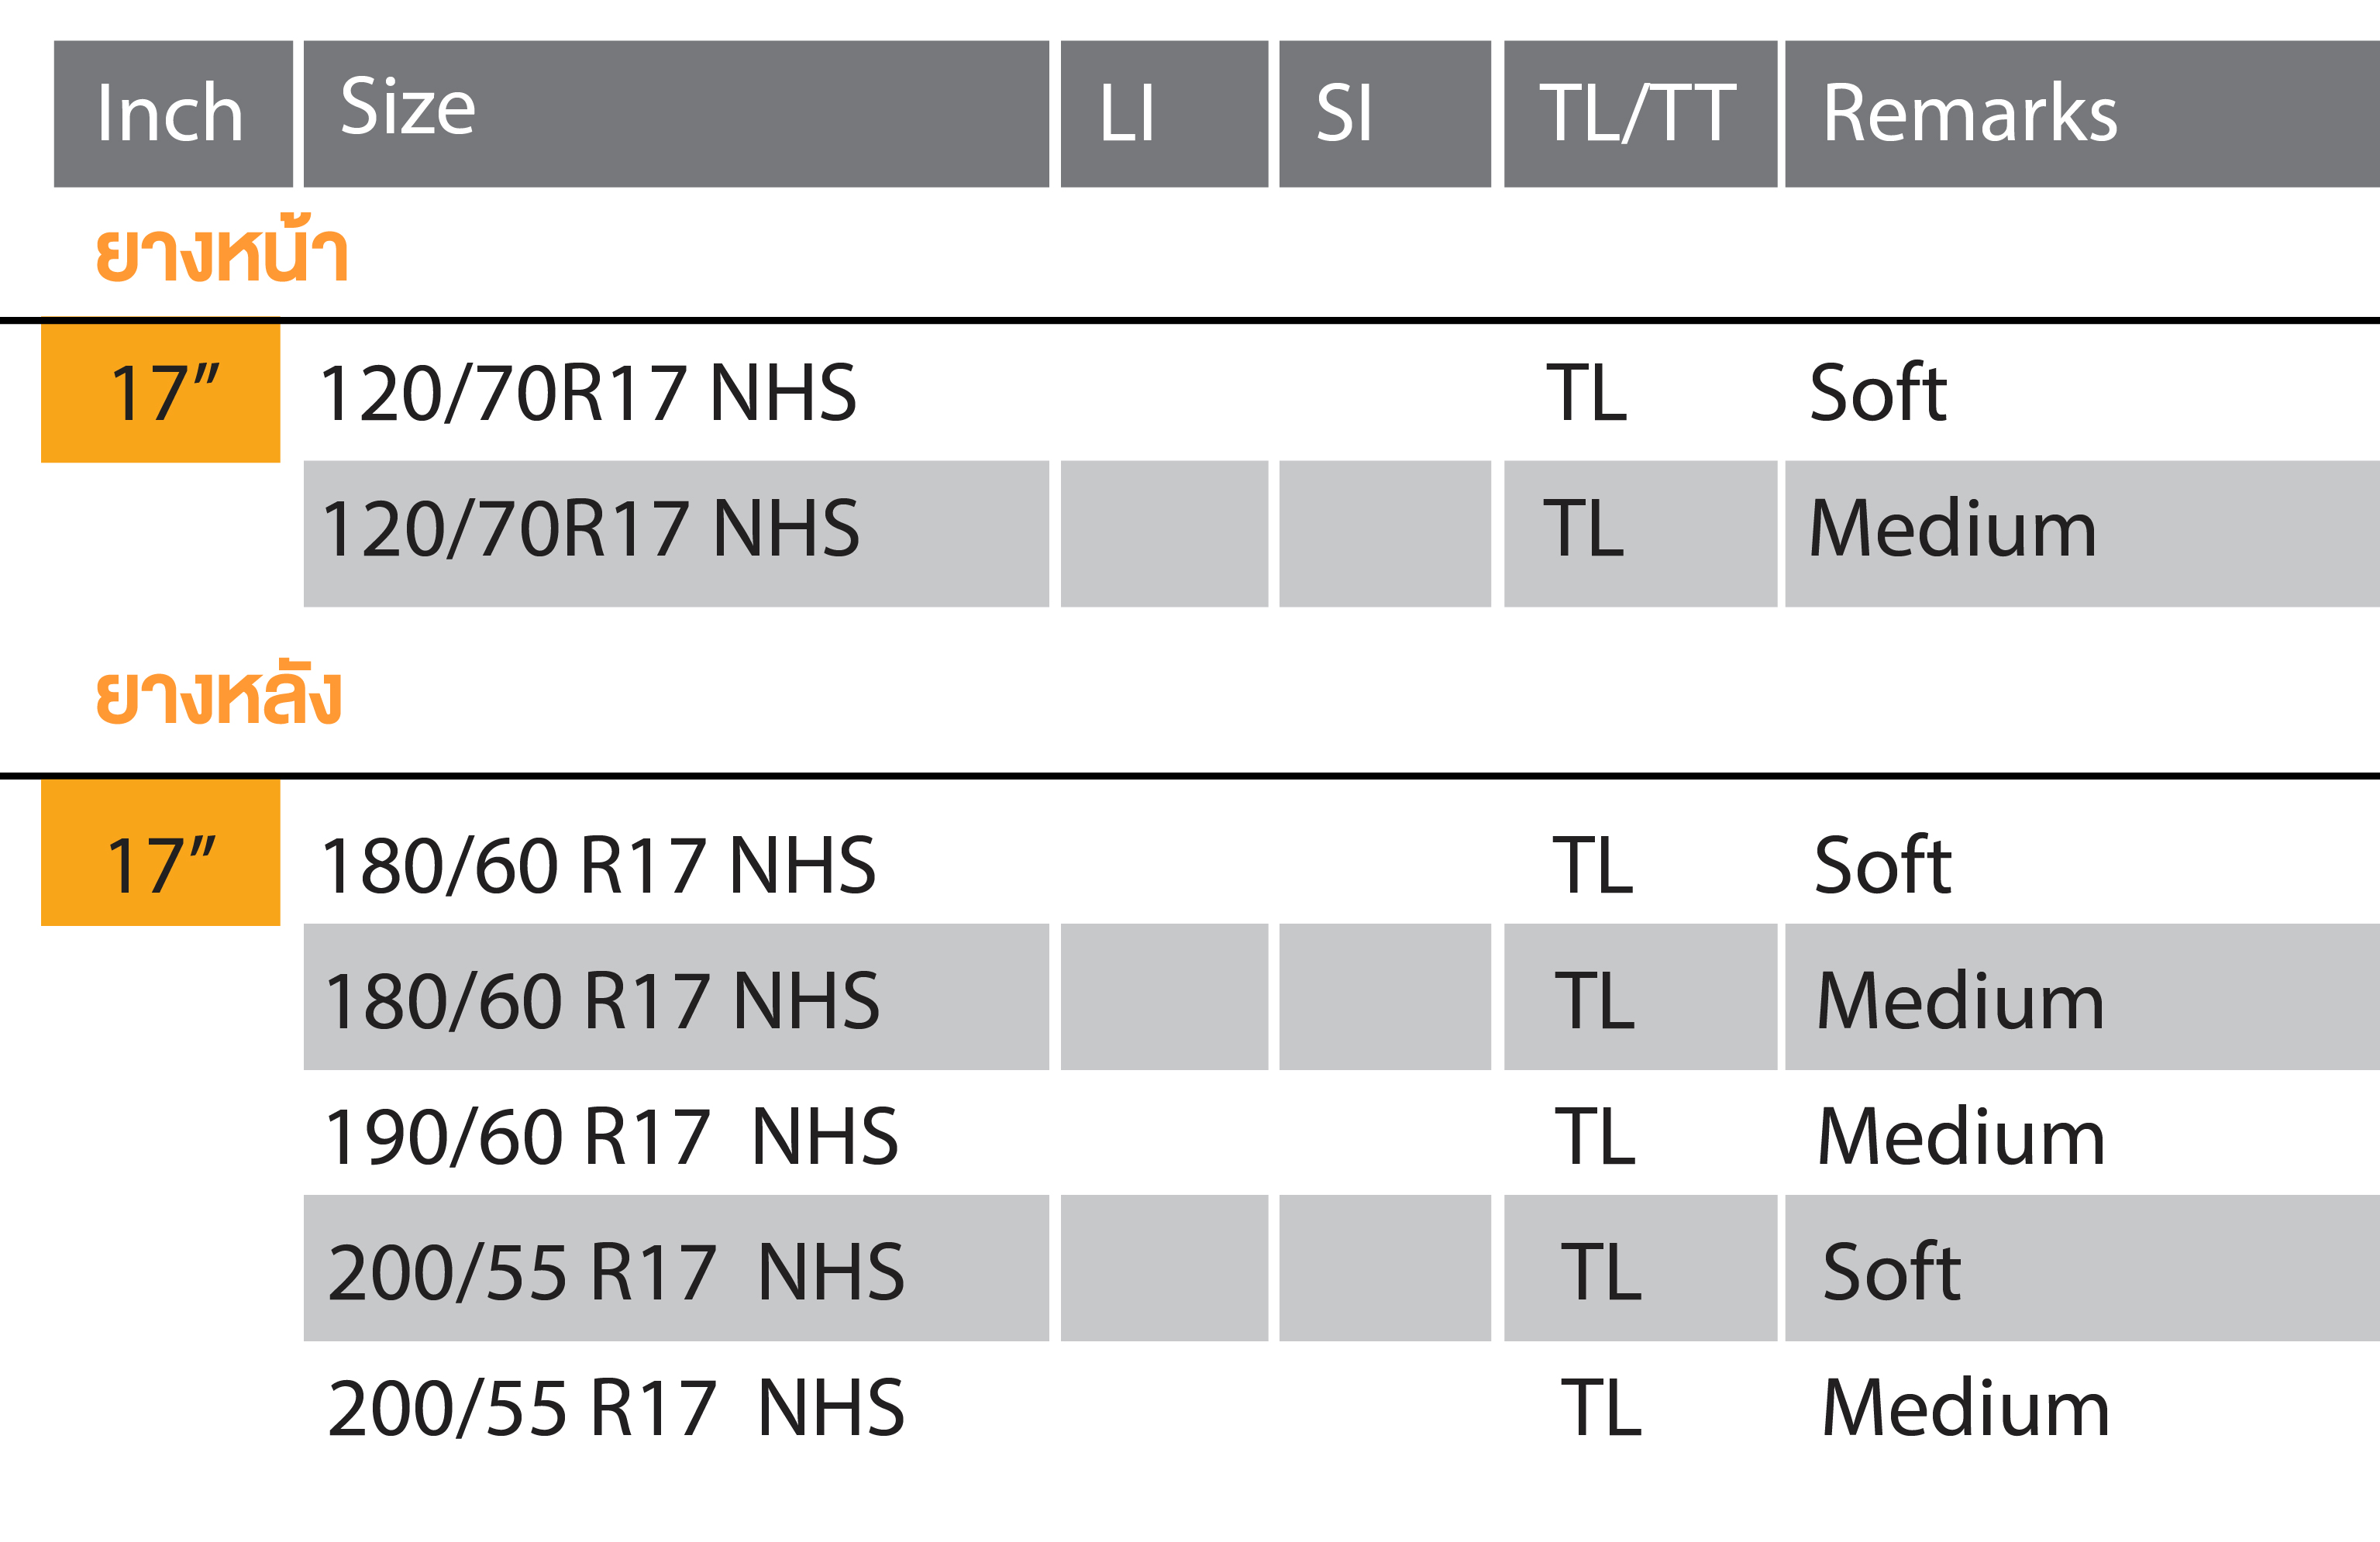Screen dimensions: 2380x1542
Task: Click Medium remark for 190/60 R17
Action: point(1961,1137)
